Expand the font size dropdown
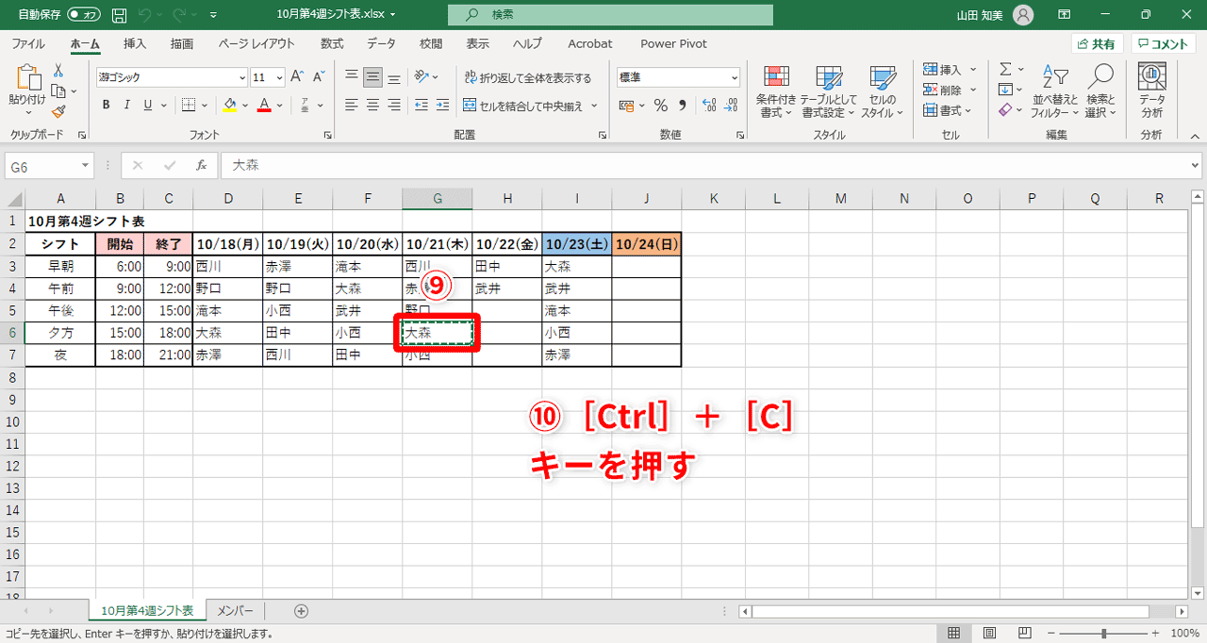 click(280, 76)
